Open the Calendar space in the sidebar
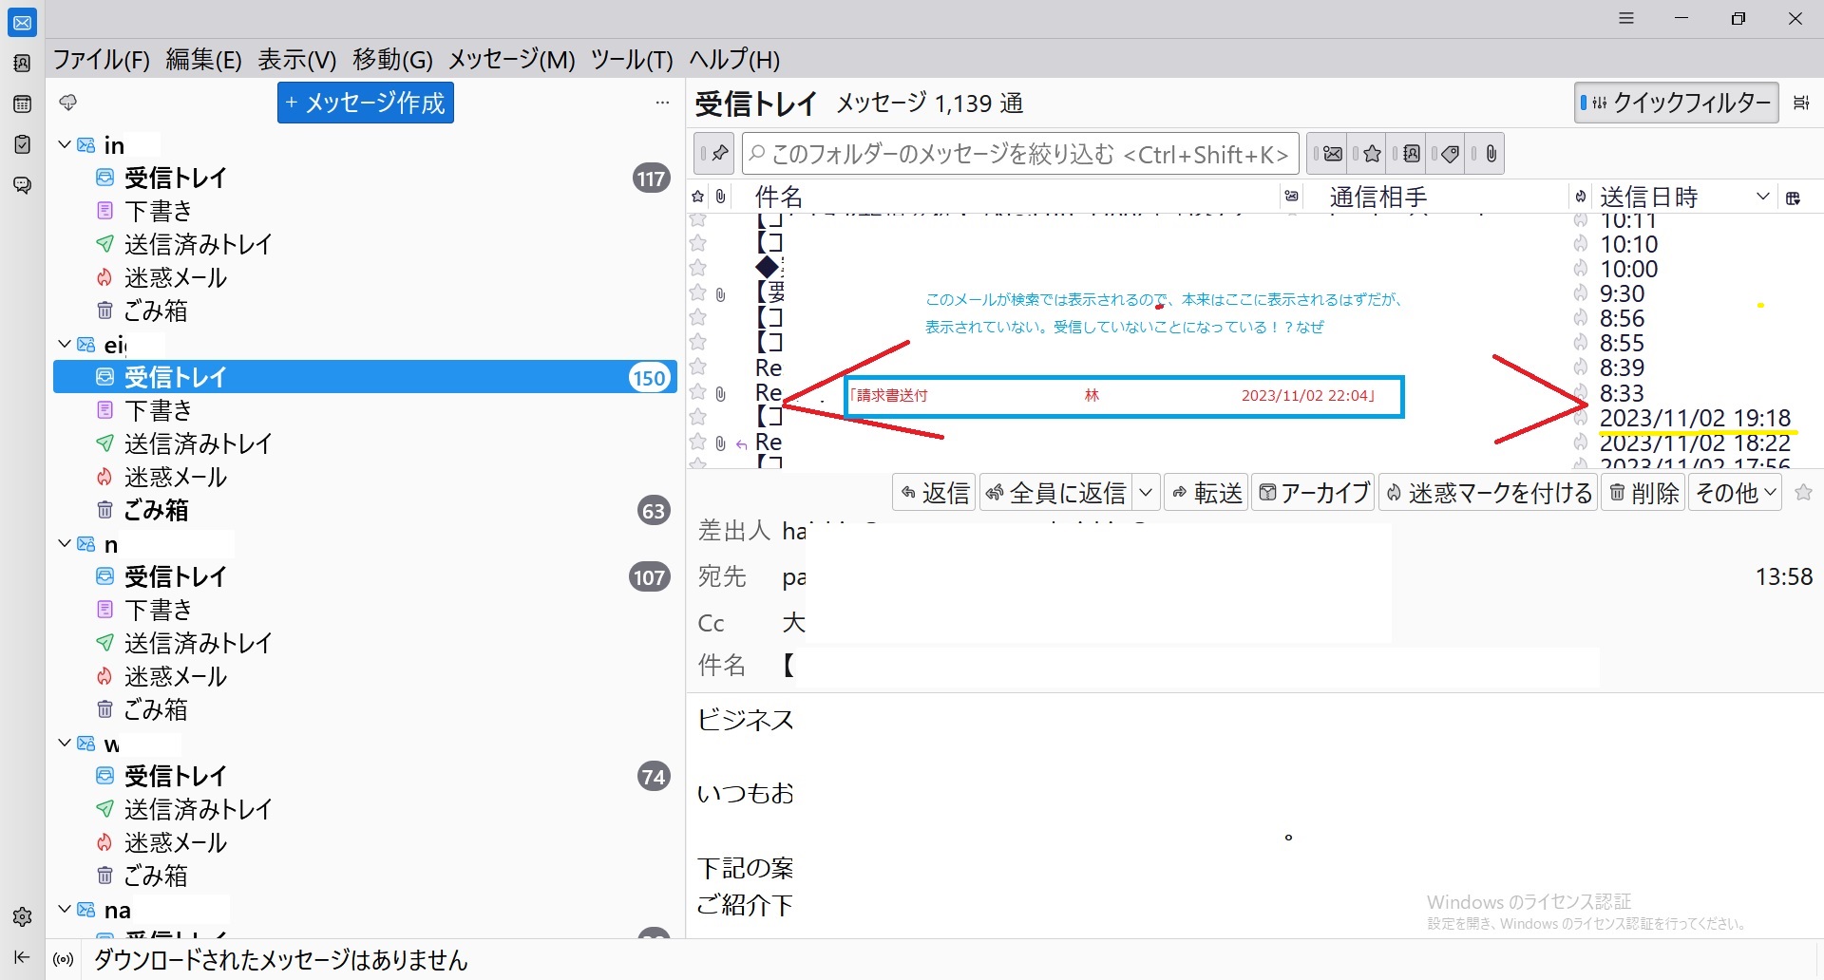 (22, 104)
